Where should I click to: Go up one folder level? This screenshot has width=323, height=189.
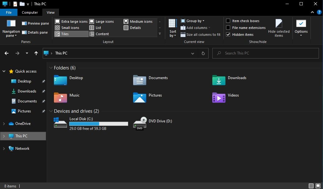coord(36,53)
